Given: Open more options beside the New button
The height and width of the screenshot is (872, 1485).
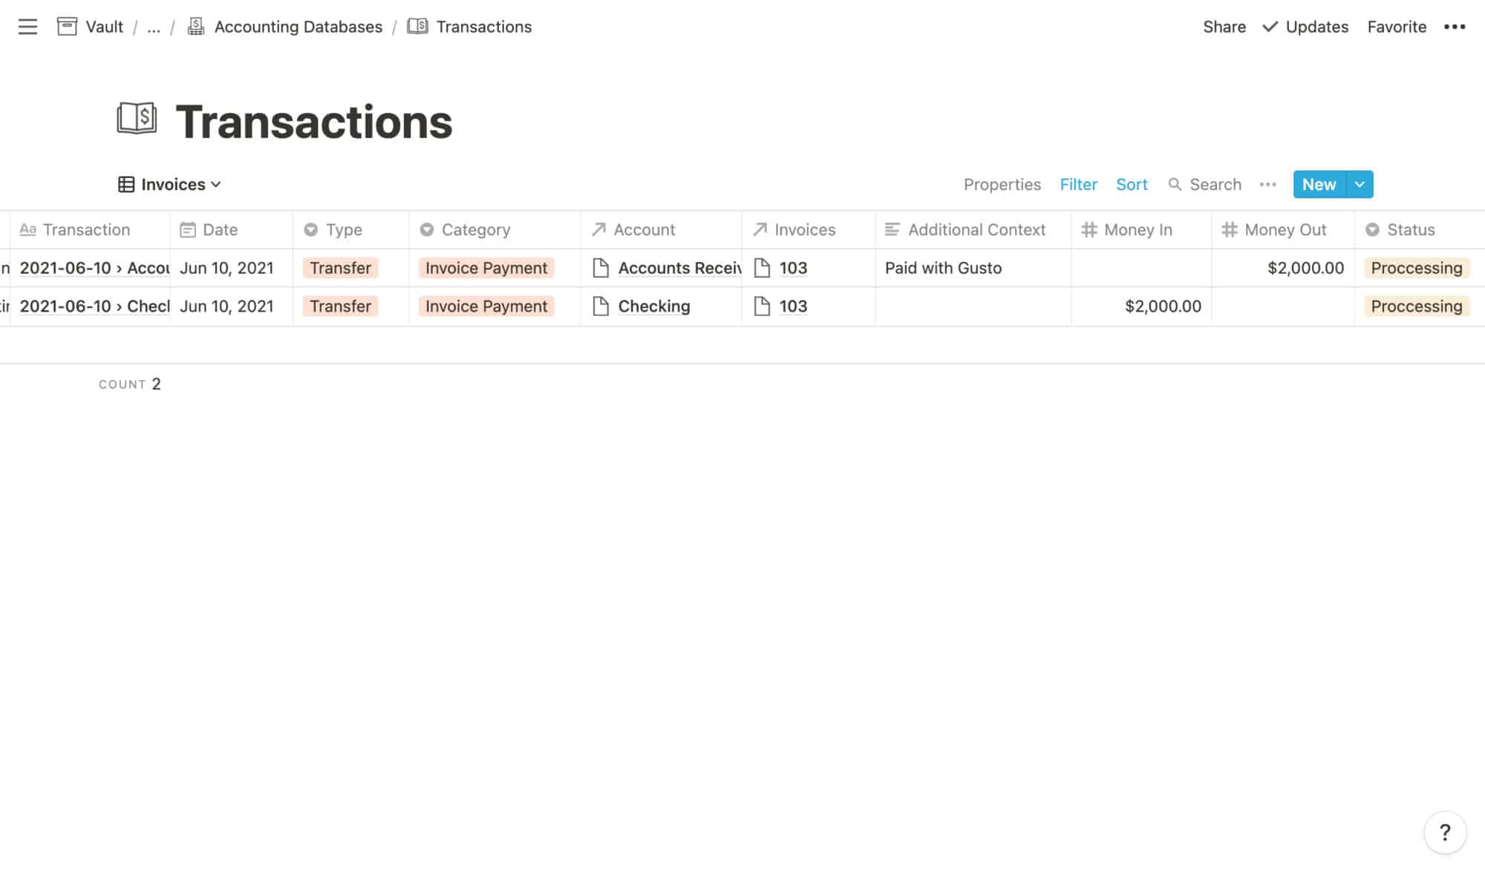Looking at the screenshot, I should click(1268, 184).
